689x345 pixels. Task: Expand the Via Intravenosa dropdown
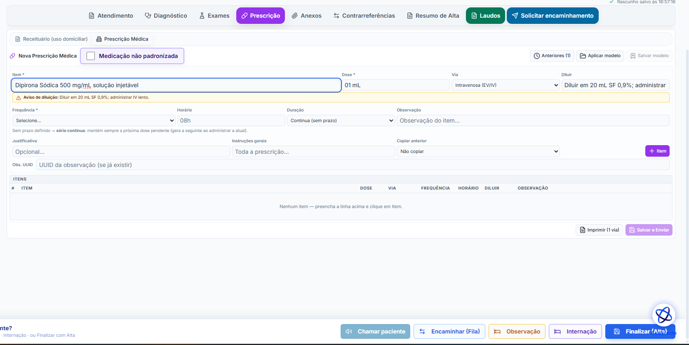(x=506, y=85)
